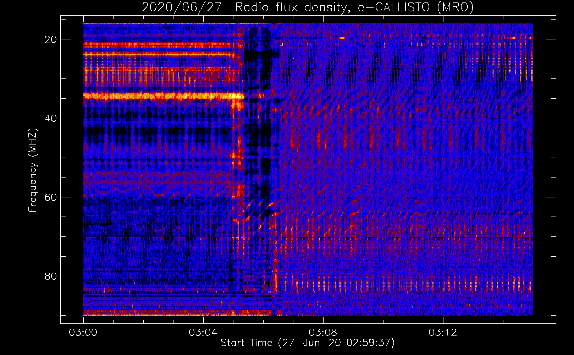Click the '03:04' time tick label

203,333
